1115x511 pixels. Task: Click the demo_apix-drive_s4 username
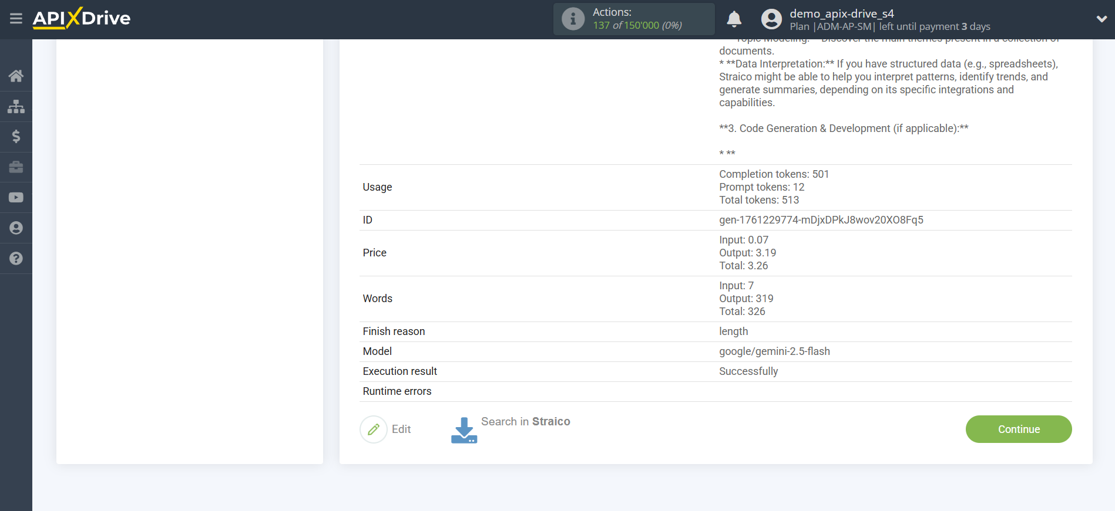coord(842,13)
